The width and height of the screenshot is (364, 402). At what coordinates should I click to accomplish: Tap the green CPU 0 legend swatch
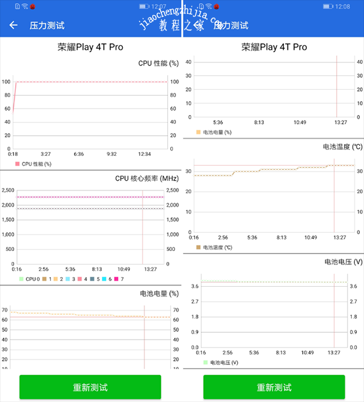21,279
